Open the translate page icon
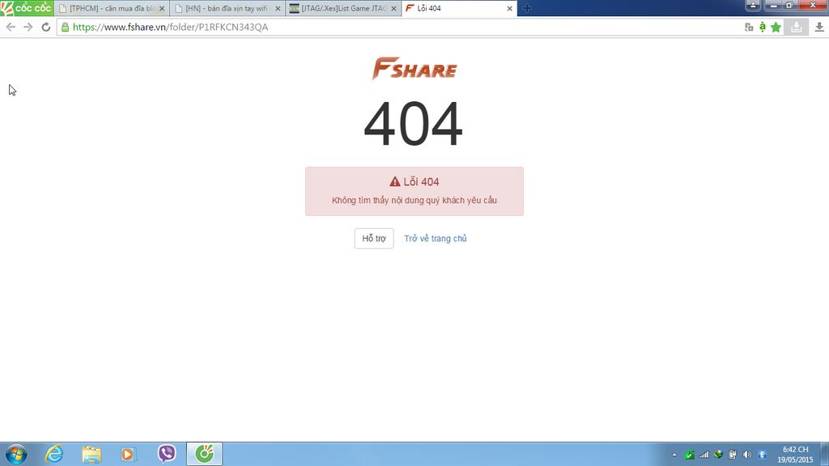The image size is (829, 466). click(749, 27)
